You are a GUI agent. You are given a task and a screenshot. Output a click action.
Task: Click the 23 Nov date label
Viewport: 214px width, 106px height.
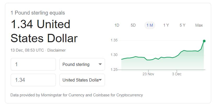pyautogui.click(x=148, y=74)
